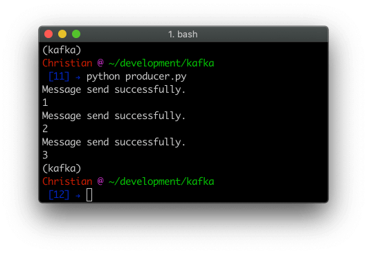Close the bash terminal window

48,34
